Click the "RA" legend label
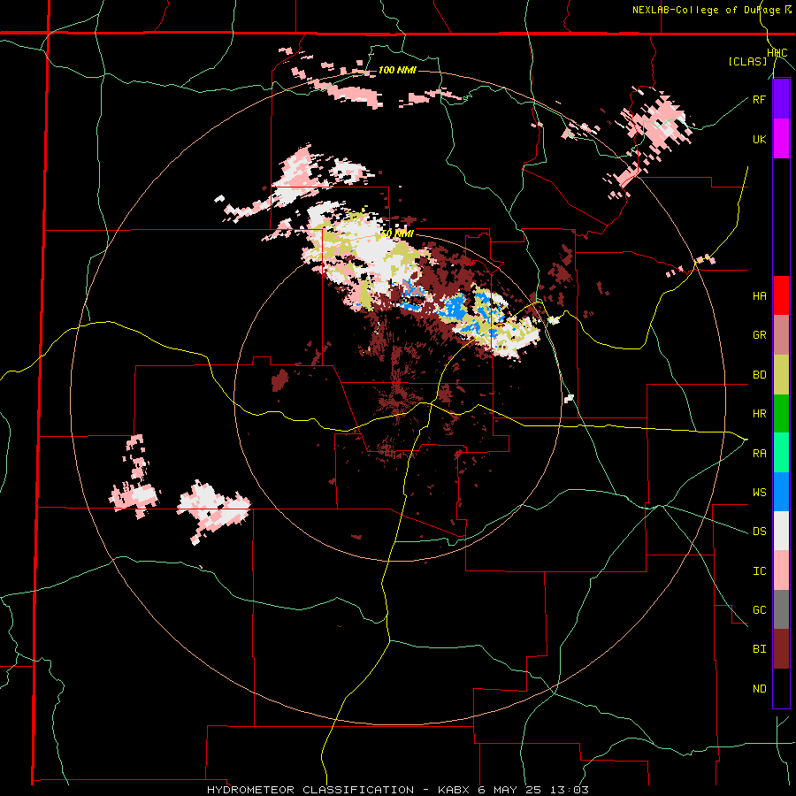The image size is (796, 796). 759,454
